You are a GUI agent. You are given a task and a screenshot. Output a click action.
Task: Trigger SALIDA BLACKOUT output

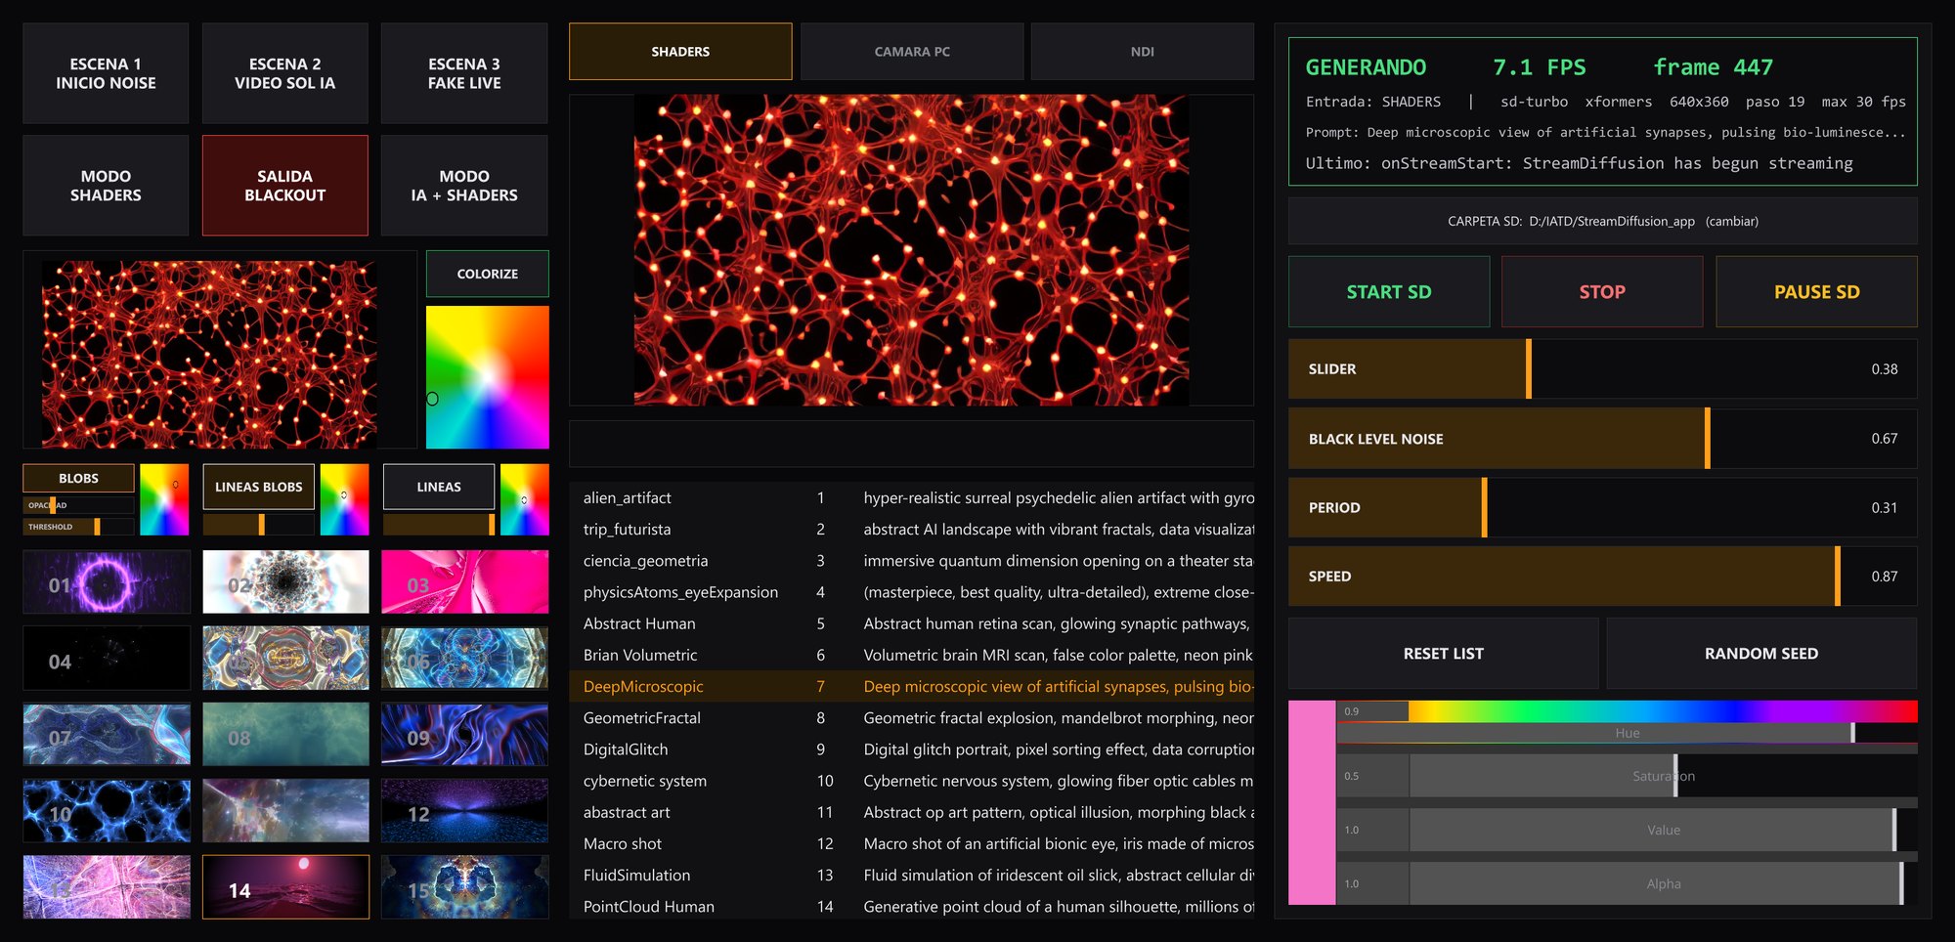pyautogui.click(x=285, y=186)
